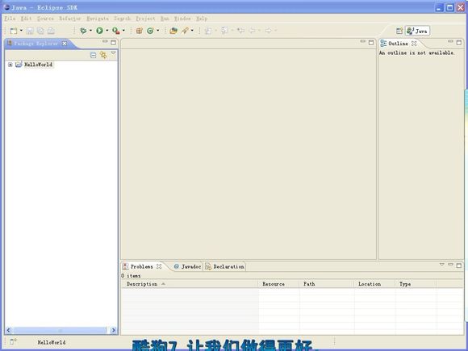Click the Print toolbar icon
Viewport: 468px width, 351px height.
(x=52, y=31)
